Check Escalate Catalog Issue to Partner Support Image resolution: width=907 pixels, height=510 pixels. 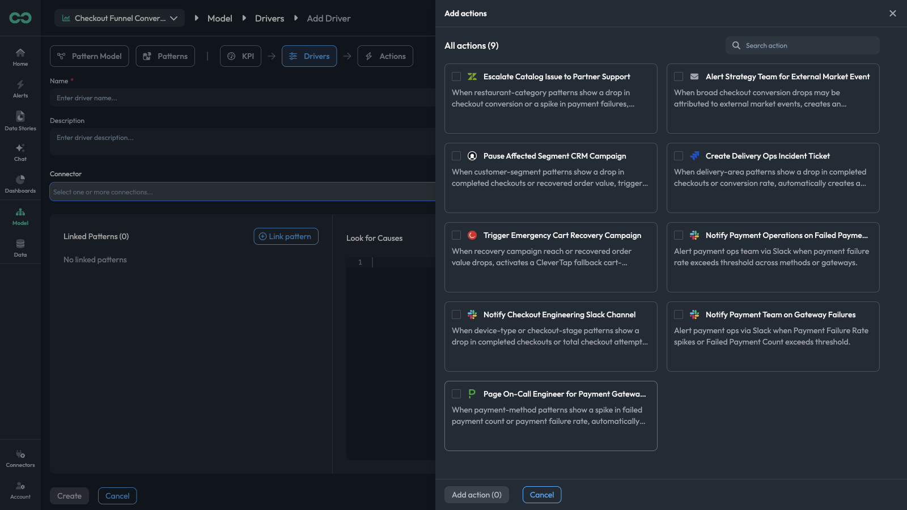pos(456,76)
